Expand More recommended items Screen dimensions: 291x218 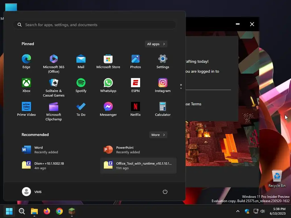[158, 135]
